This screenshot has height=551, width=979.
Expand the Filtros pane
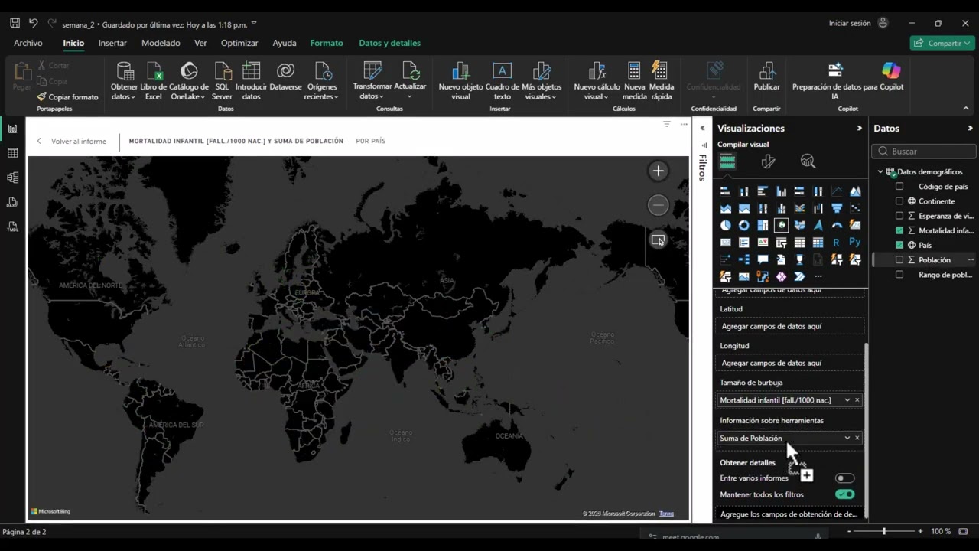pyautogui.click(x=702, y=129)
